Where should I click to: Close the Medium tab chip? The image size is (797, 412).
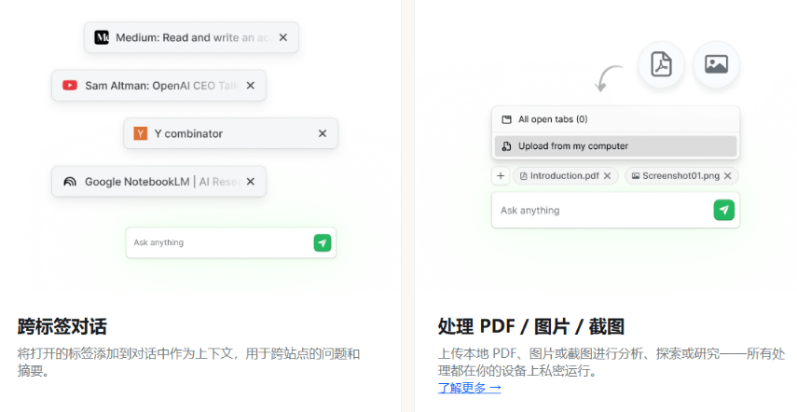pos(283,38)
